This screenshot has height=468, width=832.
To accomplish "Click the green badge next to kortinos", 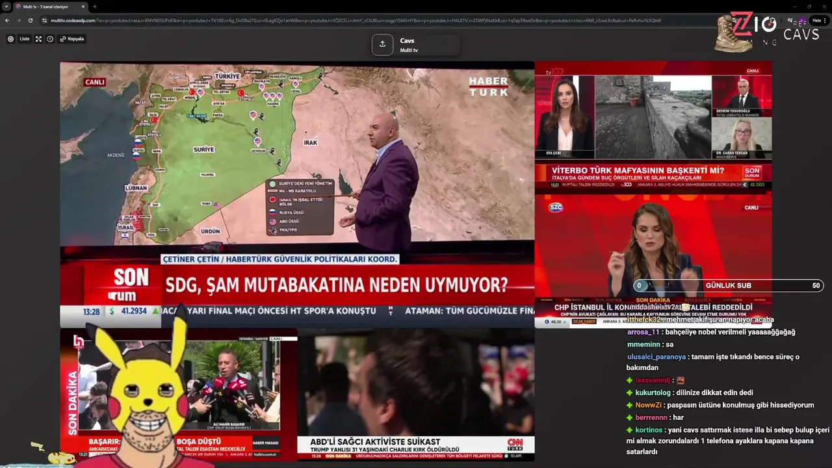I will coord(629,430).
